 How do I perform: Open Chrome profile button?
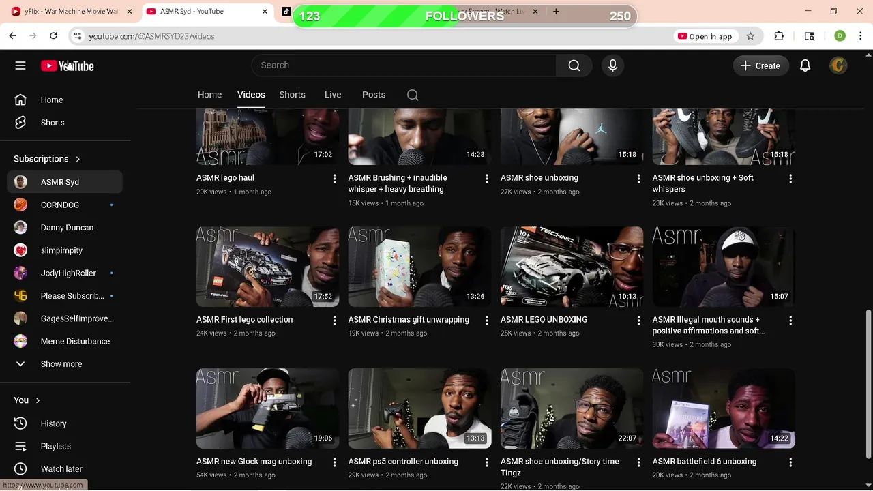840,36
